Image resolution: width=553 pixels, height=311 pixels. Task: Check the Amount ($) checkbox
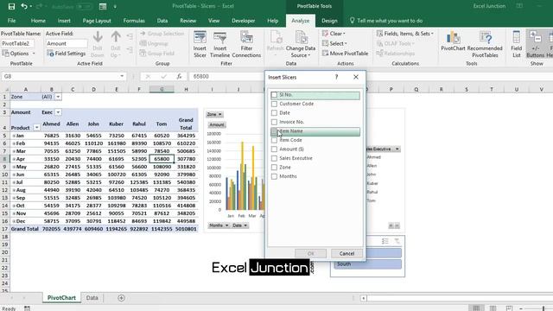274,149
